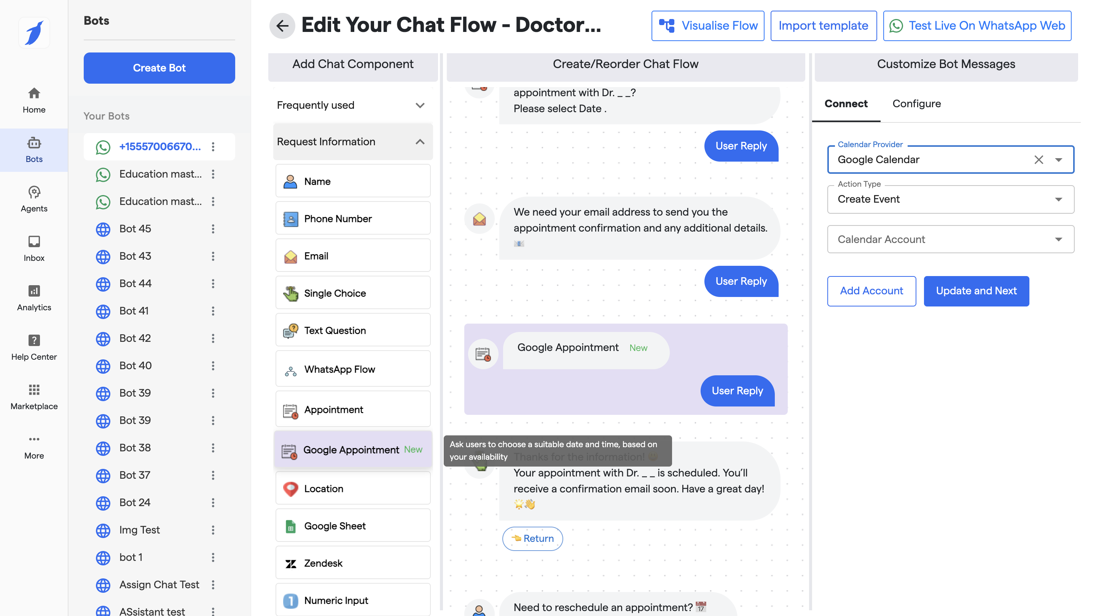1096x616 pixels.
Task: Add the Zendesk chat component
Action: point(353,563)
